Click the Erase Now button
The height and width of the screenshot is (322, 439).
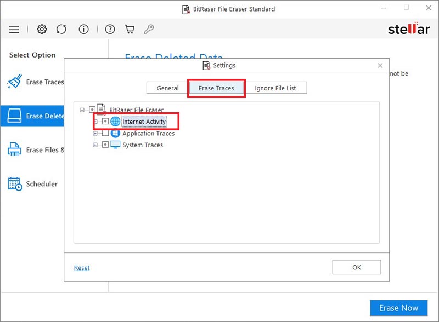point(398,308)
